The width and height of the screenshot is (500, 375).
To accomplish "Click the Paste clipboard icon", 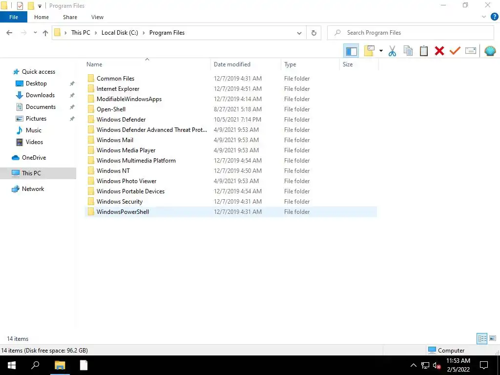I will pos(423,51).
